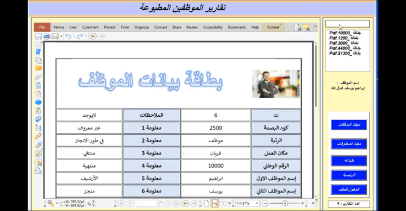Screen dimensions: 406x211
Task: Open the Comments panel speech bubble icon
Action: click(38, 68)
